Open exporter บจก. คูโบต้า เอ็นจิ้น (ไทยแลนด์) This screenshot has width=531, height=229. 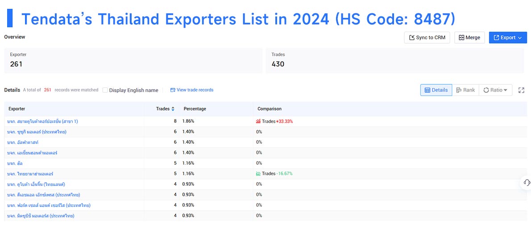[x=36, y=184]
